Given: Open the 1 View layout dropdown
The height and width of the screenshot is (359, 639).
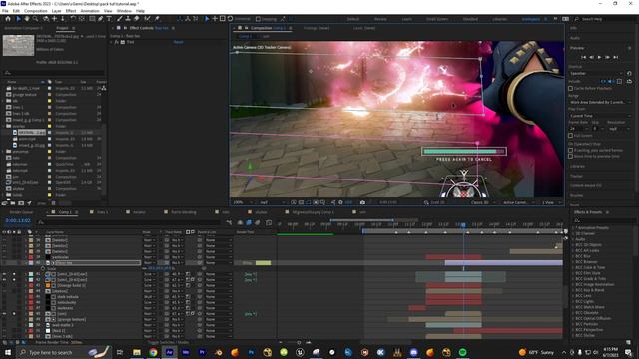Looking at the screenshot, I should point(551,202).
